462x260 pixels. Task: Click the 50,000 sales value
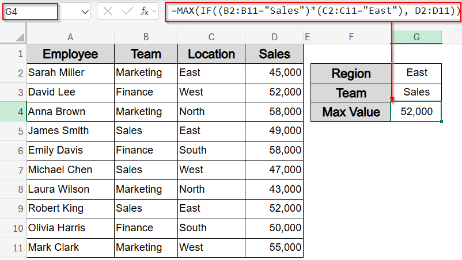pos(274,228)
